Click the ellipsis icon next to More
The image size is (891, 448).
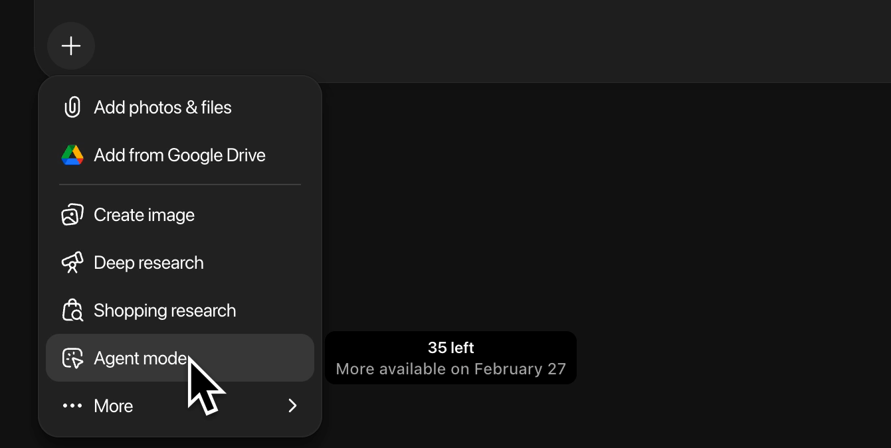[x=72, y=406]
